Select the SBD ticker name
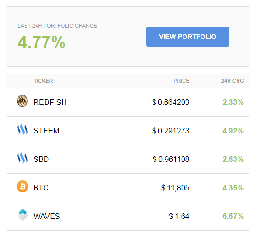This screenshot has height=237, width=256. coord(41,159)
